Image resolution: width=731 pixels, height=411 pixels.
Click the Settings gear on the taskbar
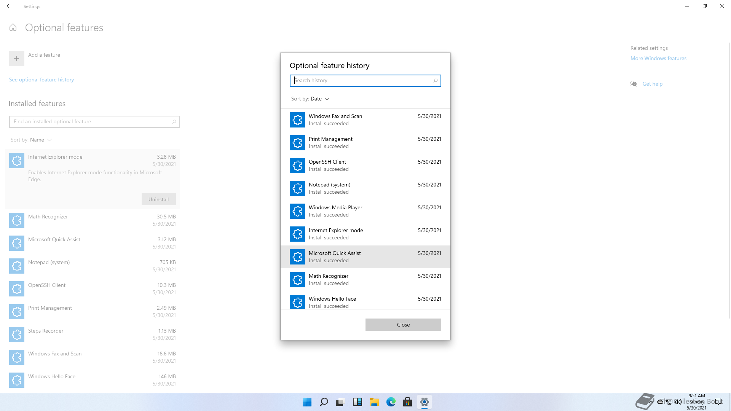coord(425,402)
